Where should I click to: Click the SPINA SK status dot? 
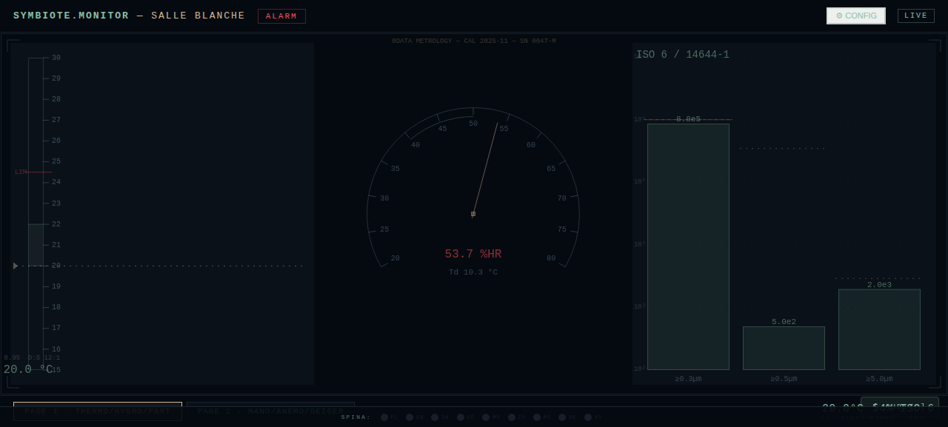pyautogui.click(x=435, y=417)
